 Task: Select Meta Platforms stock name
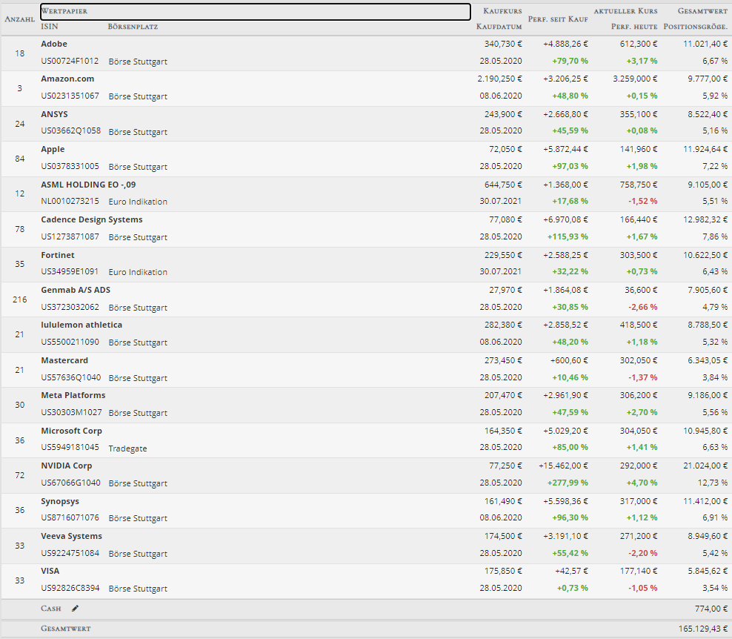pos(73,396)
